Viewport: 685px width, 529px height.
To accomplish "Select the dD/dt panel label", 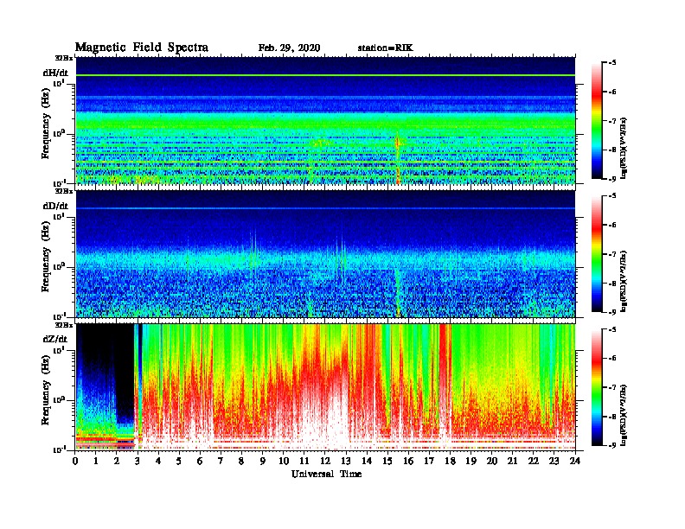I will (x=55, y=206).
